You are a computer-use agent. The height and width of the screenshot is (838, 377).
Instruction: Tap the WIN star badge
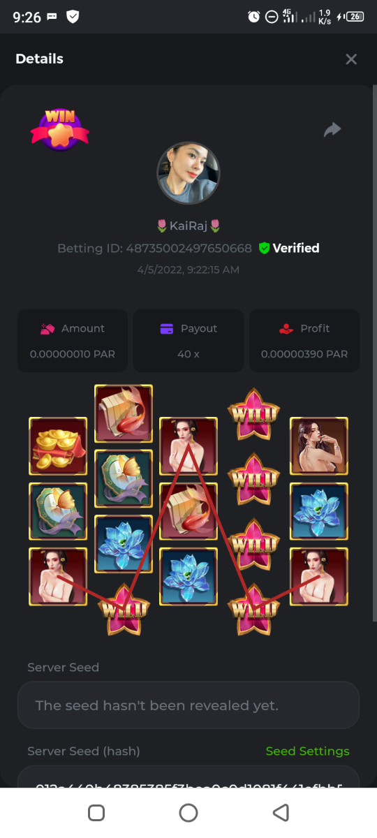coord(59,129)
